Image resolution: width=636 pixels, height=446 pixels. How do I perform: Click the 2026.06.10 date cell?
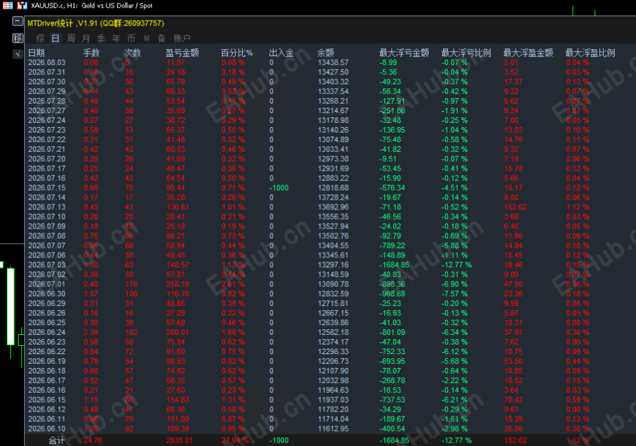tap(46, 429)
